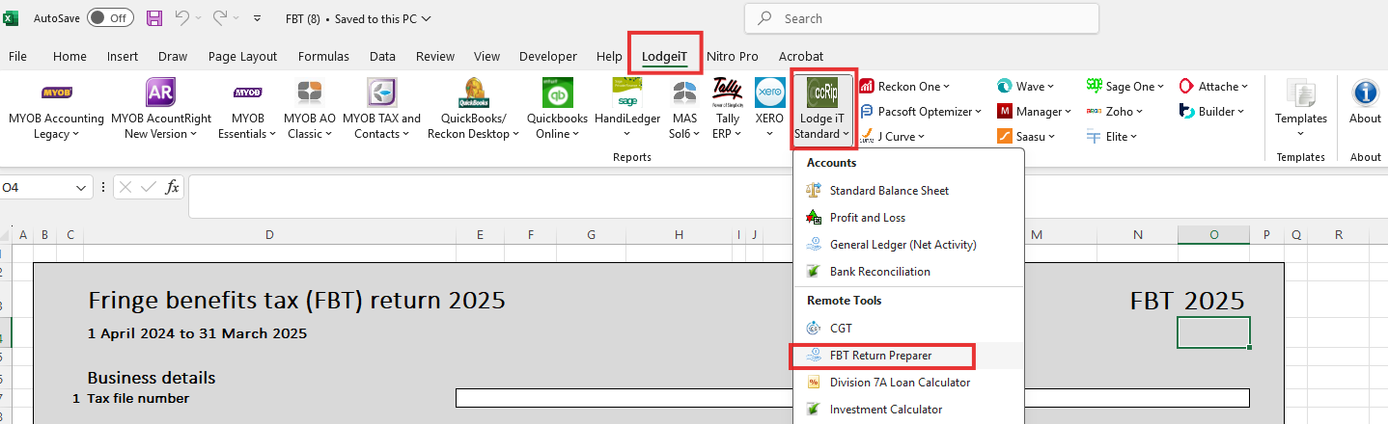Open the Formulas ribbon tab
Screen dimensions: 1388x424
coord(323,57)
